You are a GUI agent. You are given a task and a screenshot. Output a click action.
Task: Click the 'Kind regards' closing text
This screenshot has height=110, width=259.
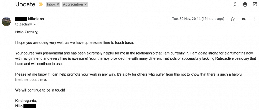pos(26,101)
